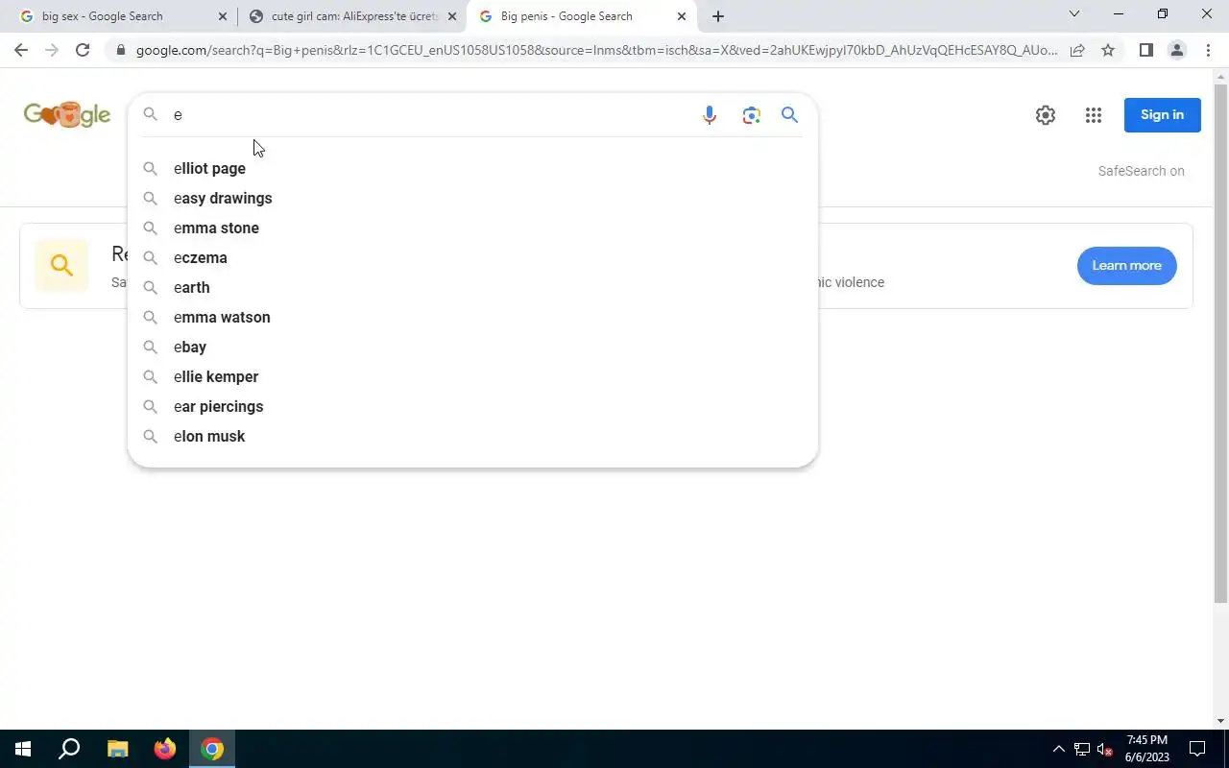This screenshot has height=768, width=1229.
Task: Open a new browser tab
Action: tap(718, 16)
